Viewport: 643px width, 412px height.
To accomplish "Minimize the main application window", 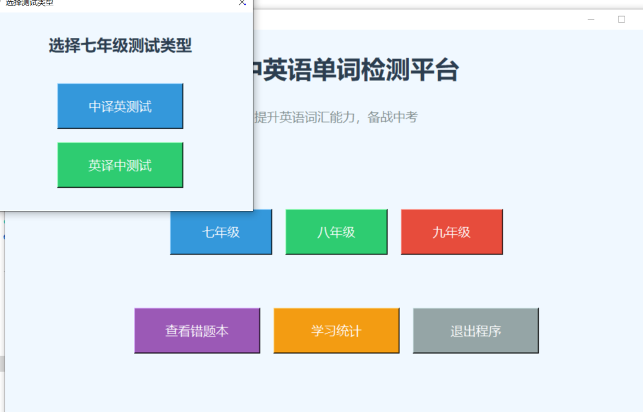I will 590,19.
